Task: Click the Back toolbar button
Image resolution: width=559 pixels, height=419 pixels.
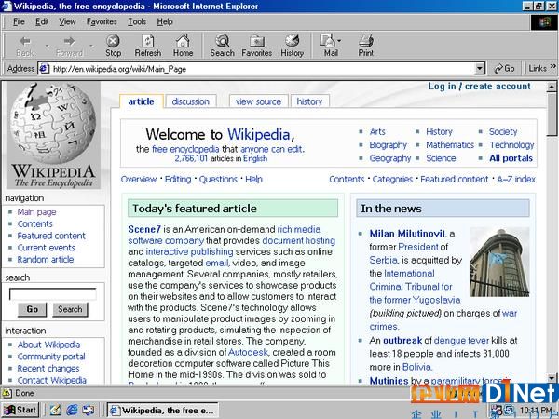Action: (25, 46)
